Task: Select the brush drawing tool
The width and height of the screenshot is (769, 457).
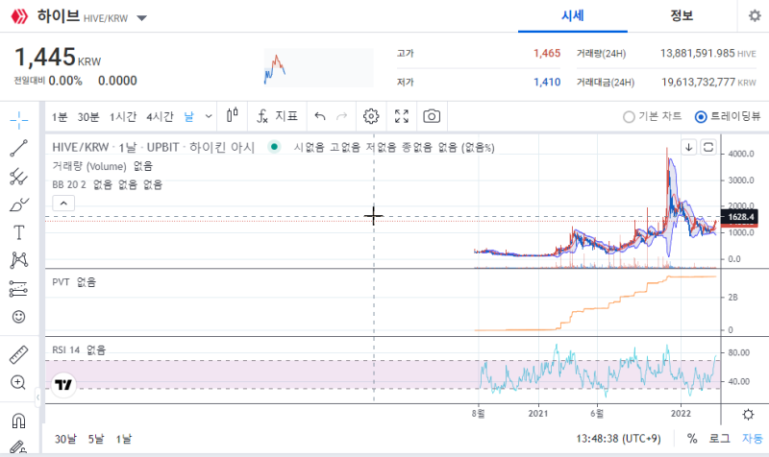Action: click(x=19, y=204)
